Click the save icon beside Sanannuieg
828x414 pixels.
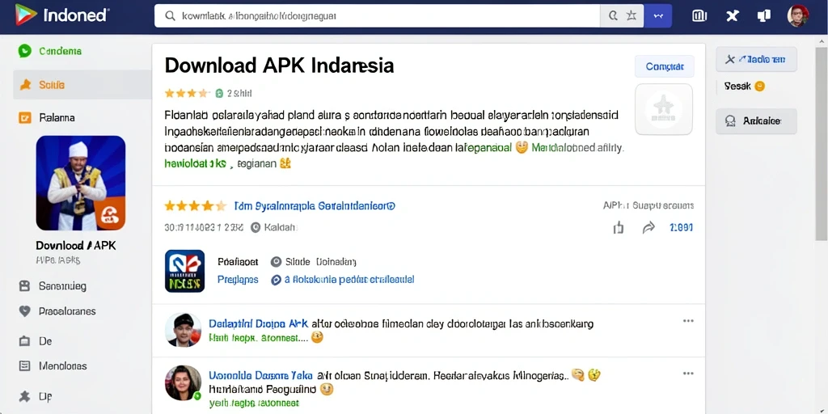[25, 286]
